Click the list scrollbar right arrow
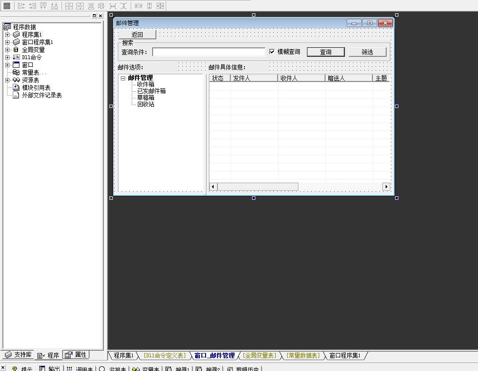The image size is (478, 371). [x=386, y=186]
